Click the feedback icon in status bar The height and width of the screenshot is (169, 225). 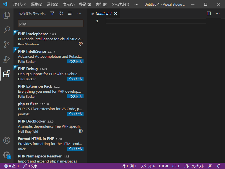pos(210,166)
